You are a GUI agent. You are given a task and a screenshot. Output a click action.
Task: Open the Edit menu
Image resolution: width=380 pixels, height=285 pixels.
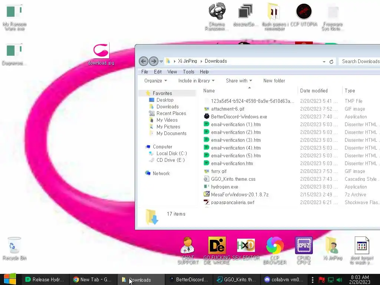click(x=157, y=72)
